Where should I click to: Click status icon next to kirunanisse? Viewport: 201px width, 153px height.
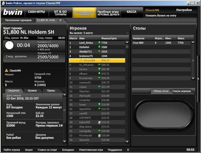click(x=99, y=78)
